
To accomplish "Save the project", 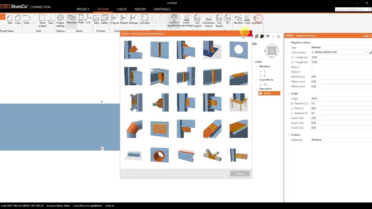I will point(51,20).
